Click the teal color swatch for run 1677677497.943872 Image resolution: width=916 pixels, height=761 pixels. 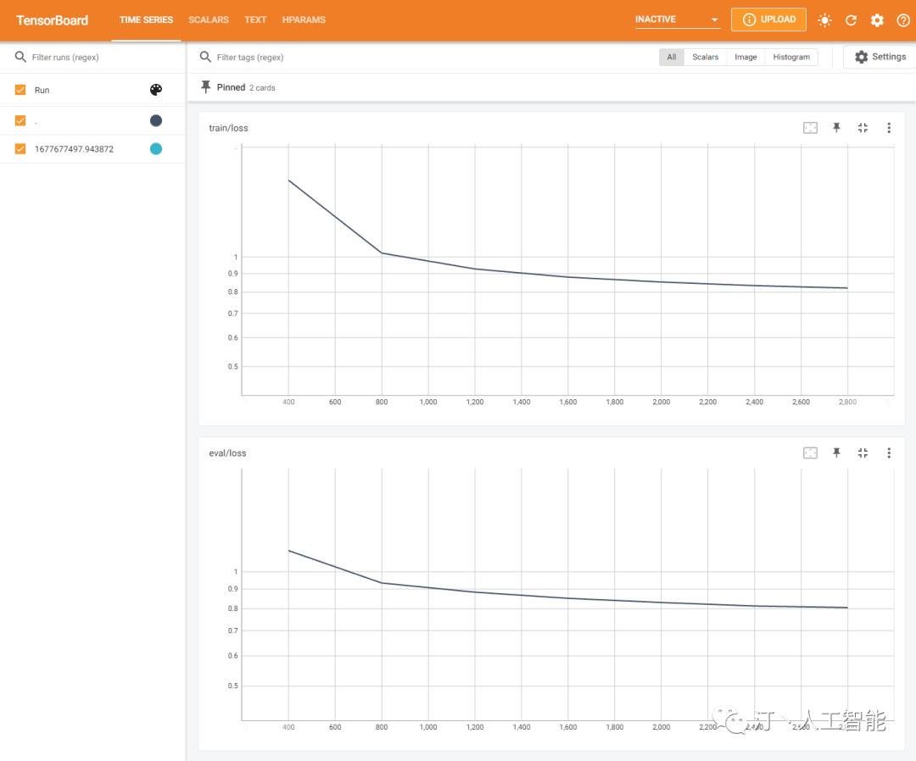[x=155, y=149]
